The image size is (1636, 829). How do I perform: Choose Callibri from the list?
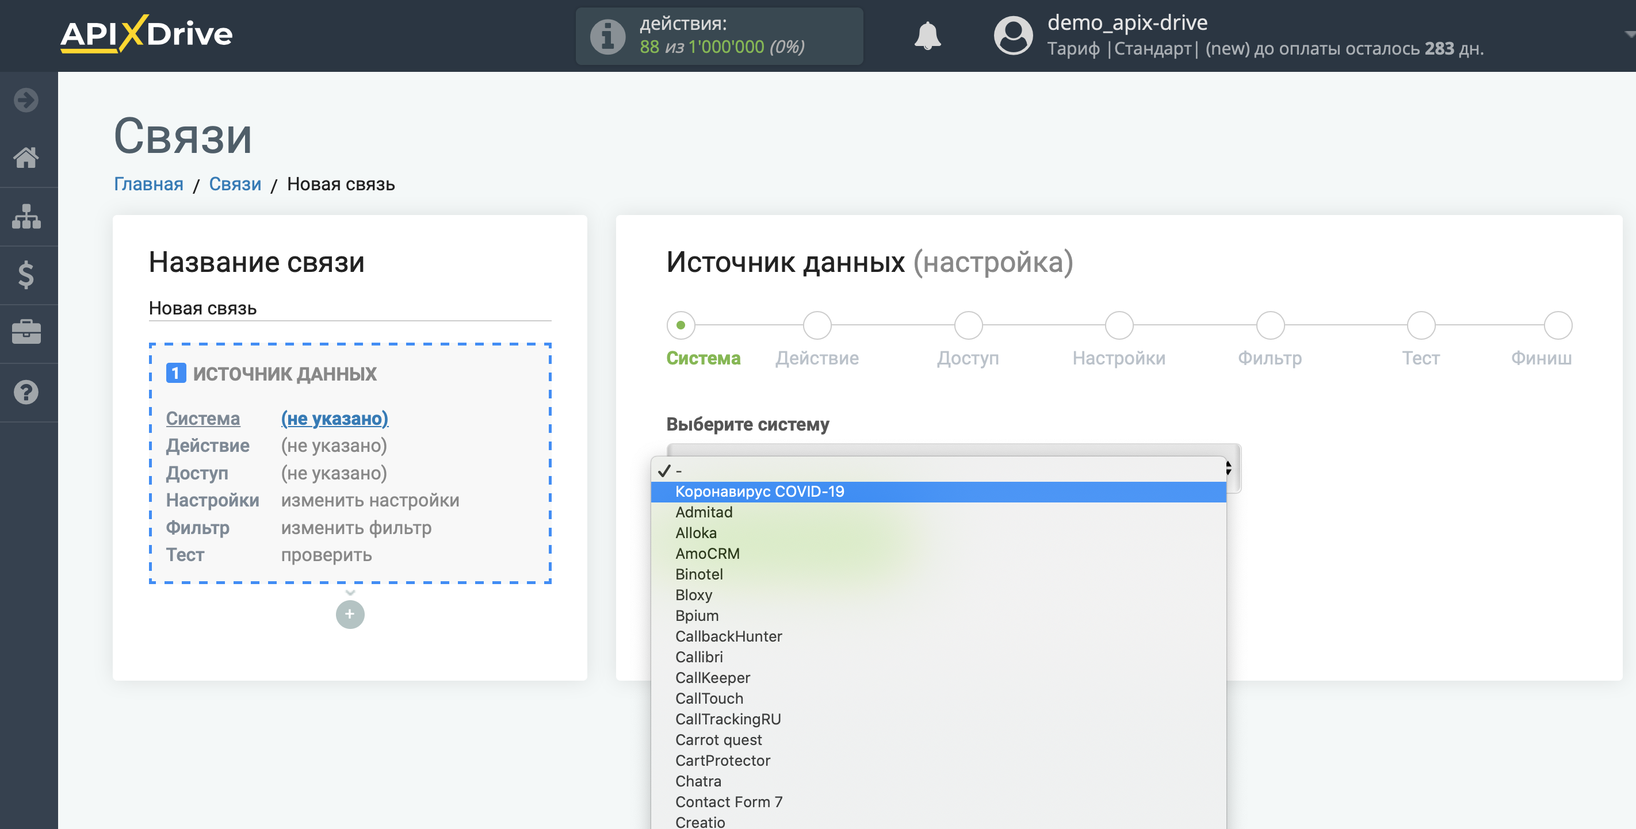(x=939, y=657)
